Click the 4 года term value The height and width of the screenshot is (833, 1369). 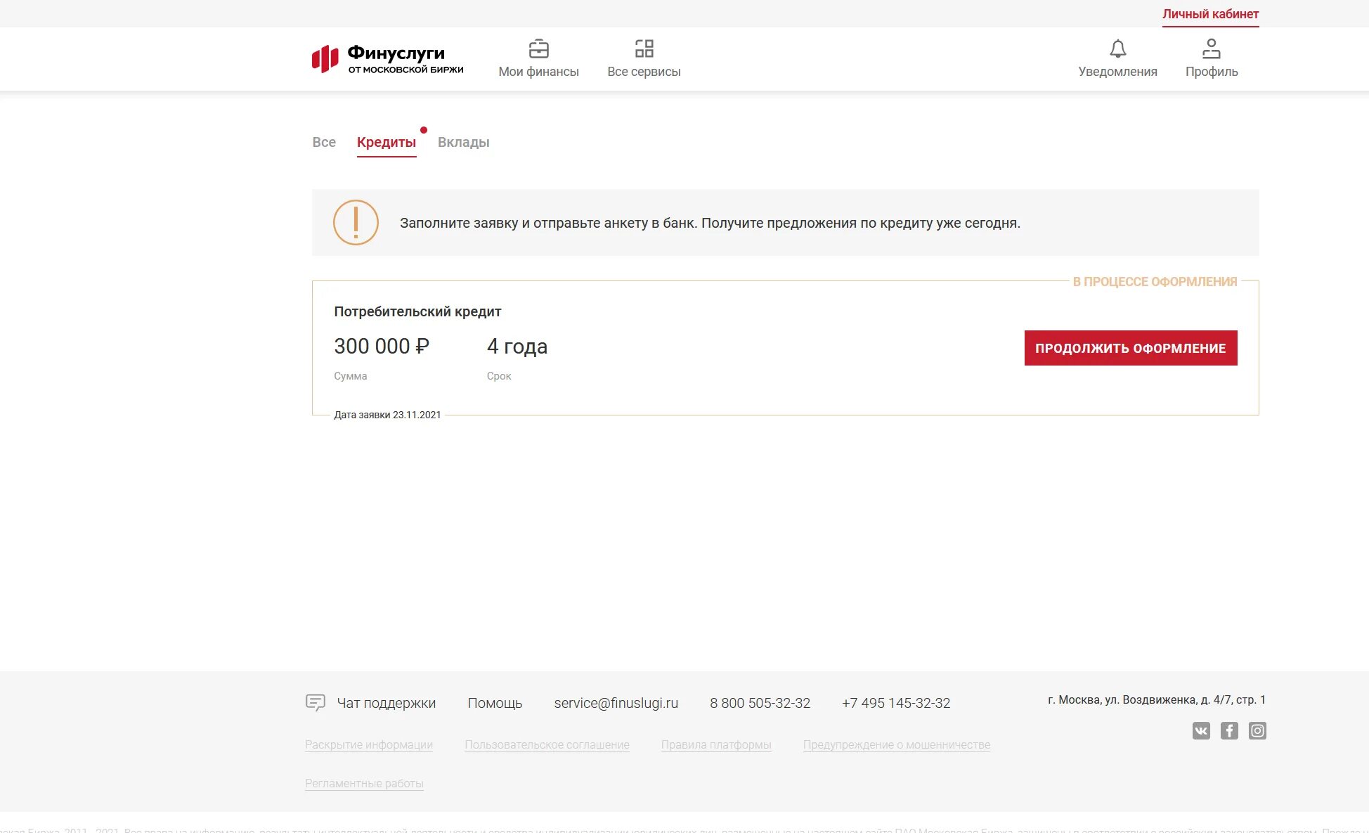point(517,347)
